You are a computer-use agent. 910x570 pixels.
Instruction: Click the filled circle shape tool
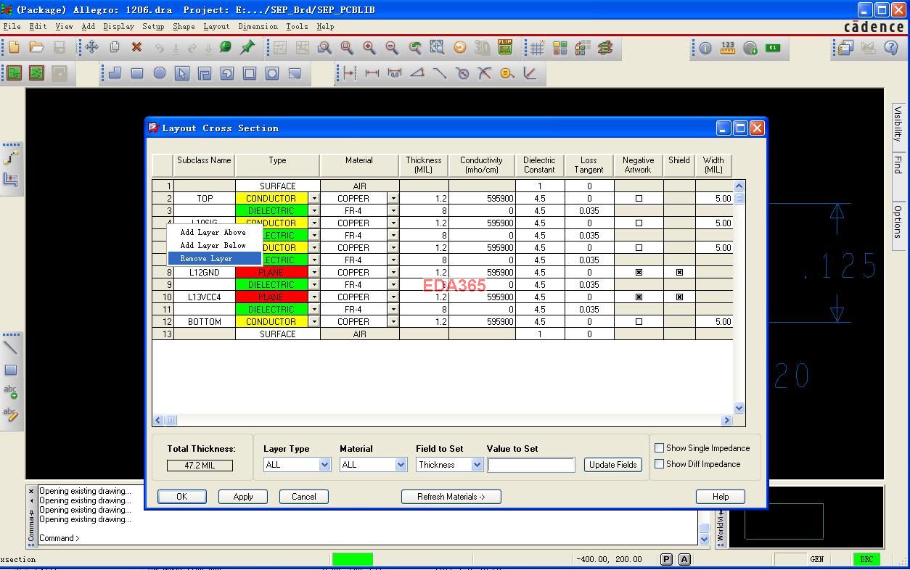pos(160,73)
